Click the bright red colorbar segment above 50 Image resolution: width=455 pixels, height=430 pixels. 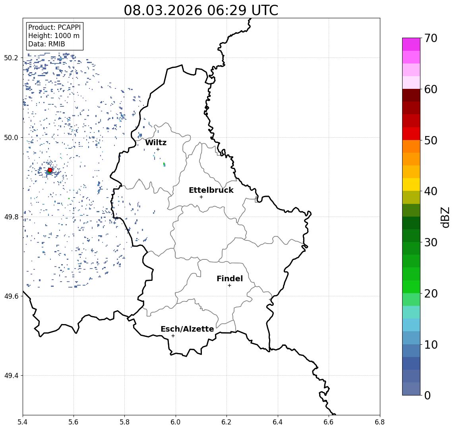pyautogui.click(x=411, y=134)
